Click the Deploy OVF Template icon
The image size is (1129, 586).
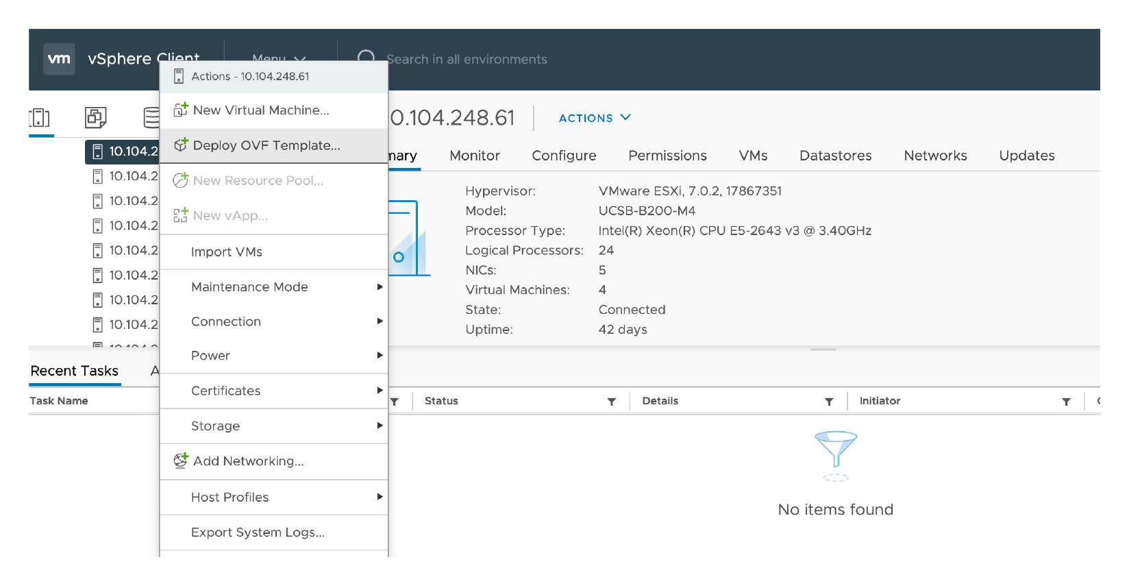180,145
